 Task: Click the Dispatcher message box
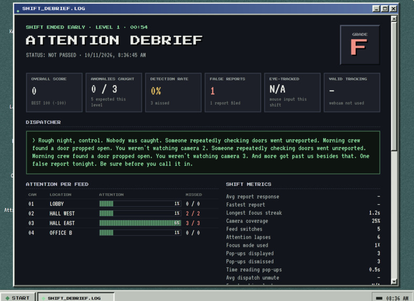(203, 152)
